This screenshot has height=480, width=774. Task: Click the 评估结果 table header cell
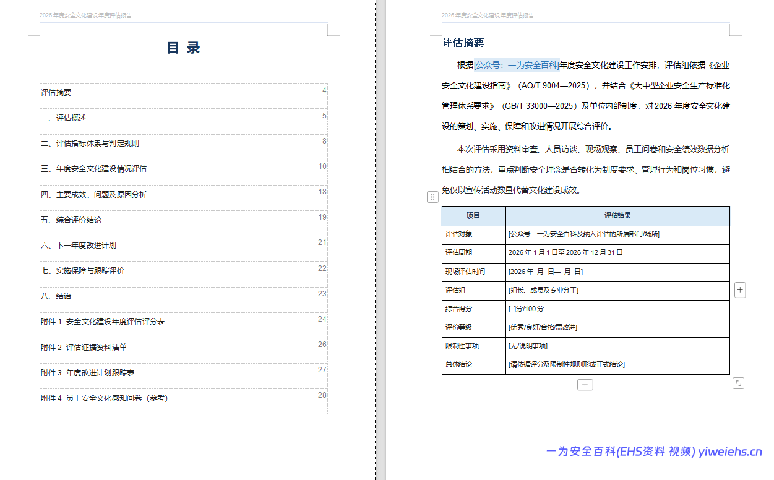coord(617,216)
